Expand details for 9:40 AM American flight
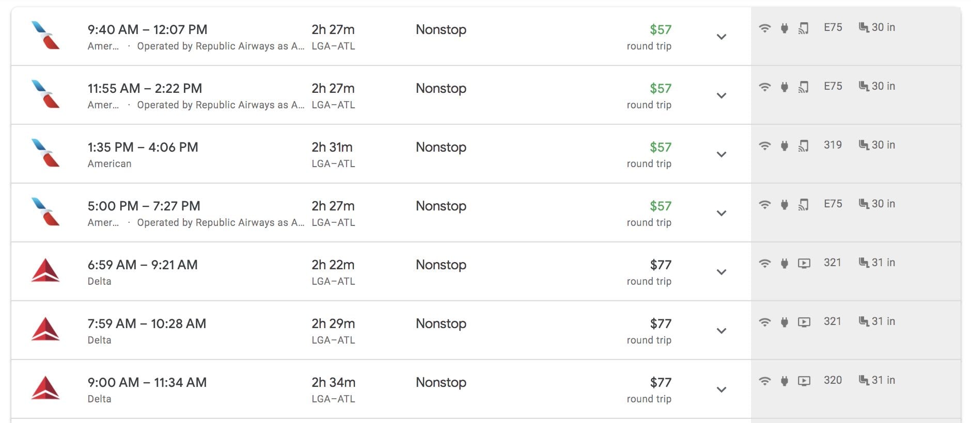The height and width of the screenshot is (423, 971). (x=722, y=37)
